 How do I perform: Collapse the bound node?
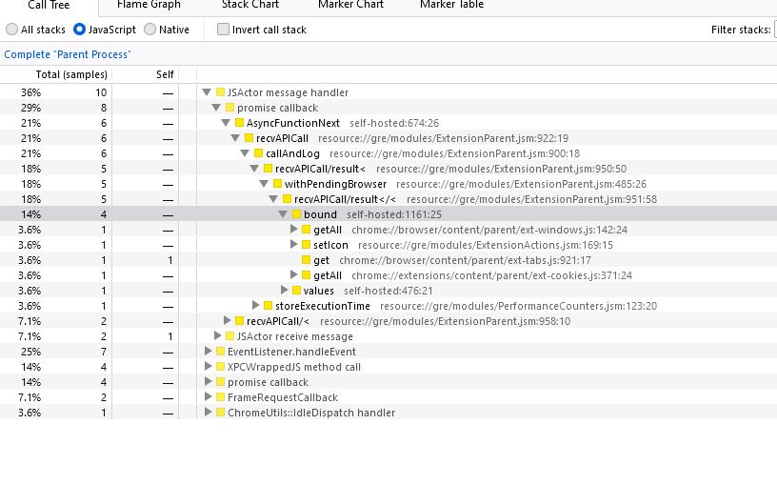(x=283, y=214)
